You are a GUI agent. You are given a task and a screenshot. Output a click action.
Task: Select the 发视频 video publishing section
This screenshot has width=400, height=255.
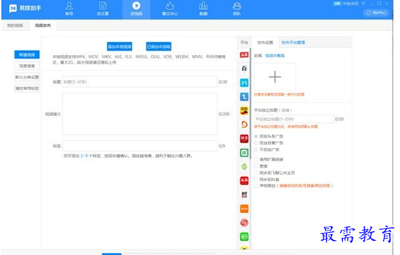(x=136, y=9)
